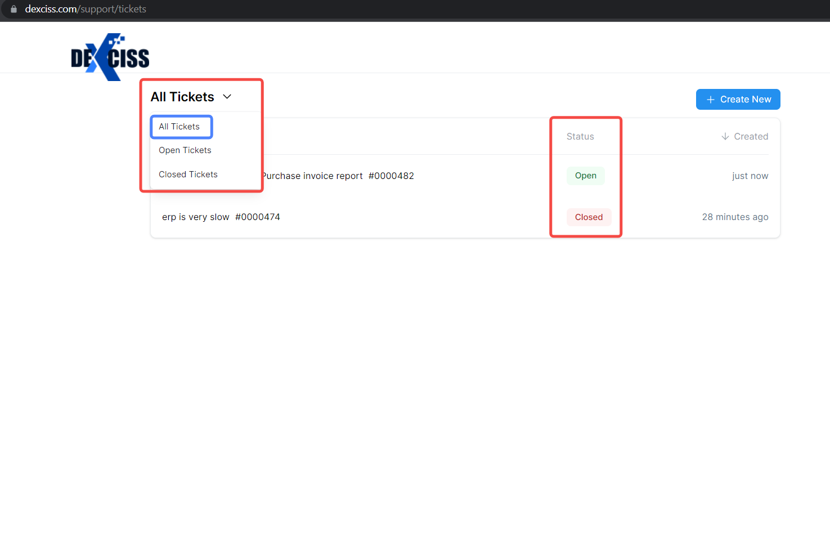Click ticket number #0000474
The height and width of the screenshot is (551, 830).
pyautogui.click(x=257, y=217)
